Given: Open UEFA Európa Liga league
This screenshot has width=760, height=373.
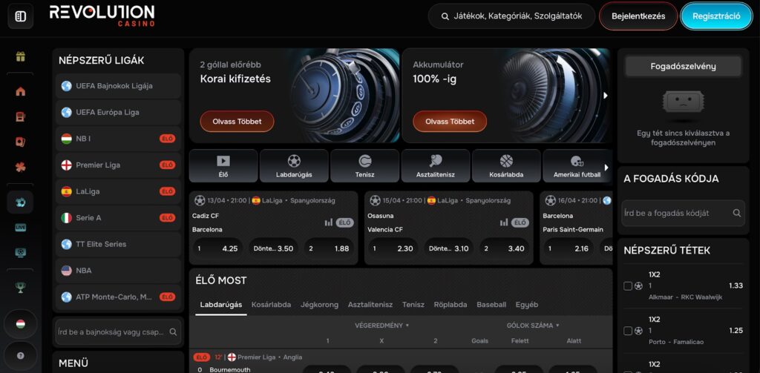Looking at the screenshot, I should point(118,113).
